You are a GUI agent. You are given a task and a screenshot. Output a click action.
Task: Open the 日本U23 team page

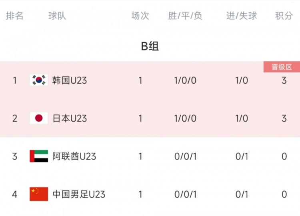(x=70, y=118)
